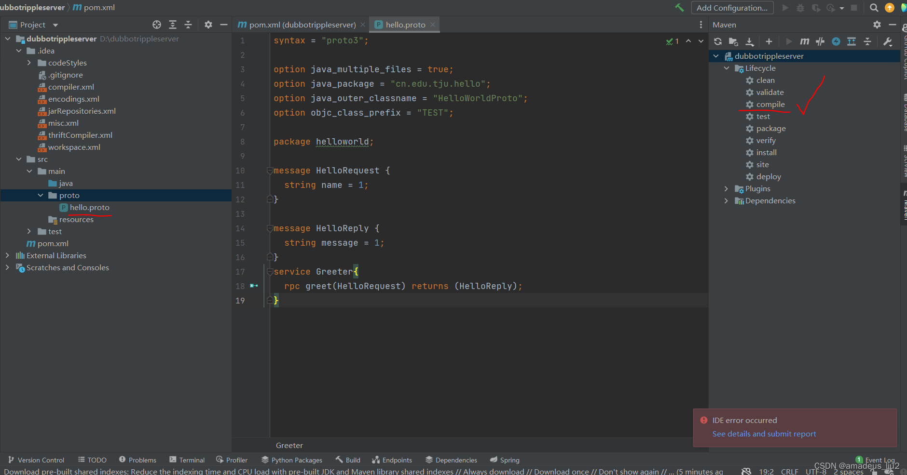Hide the Maven tool window

(893, 25)
